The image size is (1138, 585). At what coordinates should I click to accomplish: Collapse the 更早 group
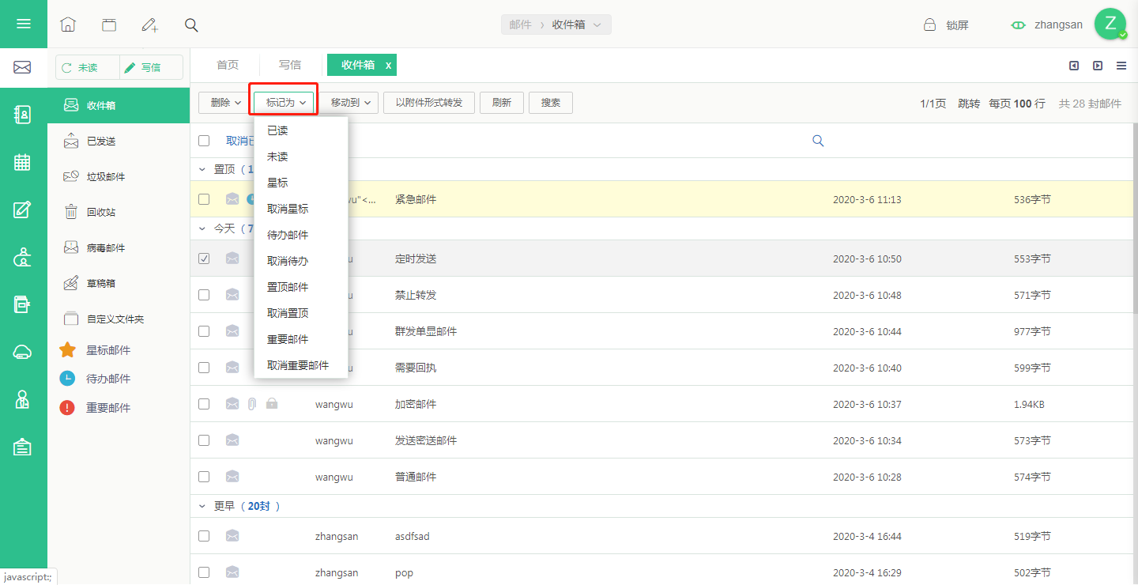(202, 506)
